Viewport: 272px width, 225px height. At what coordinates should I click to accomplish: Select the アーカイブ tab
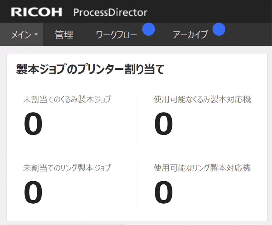pos(190,35)
